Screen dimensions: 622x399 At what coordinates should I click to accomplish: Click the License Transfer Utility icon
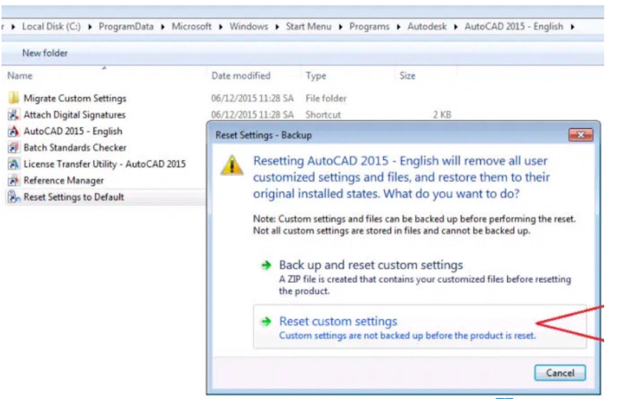(x=13, y=164)
